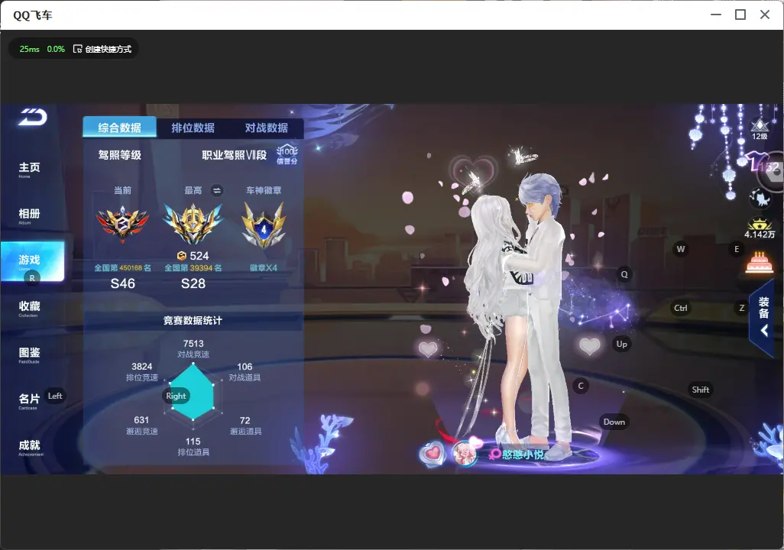This screenshot has width=784, height=550.
Task: Switch to the 排位数据 tab
Action: (193, 128)
